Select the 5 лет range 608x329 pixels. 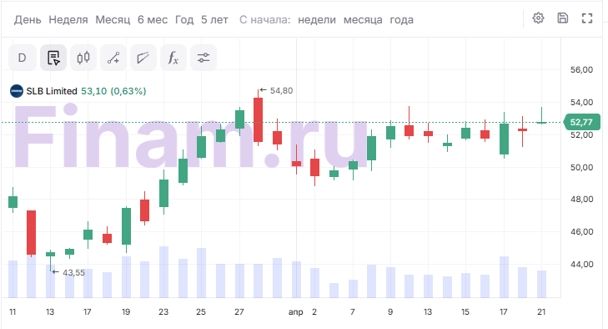(214, 20)
